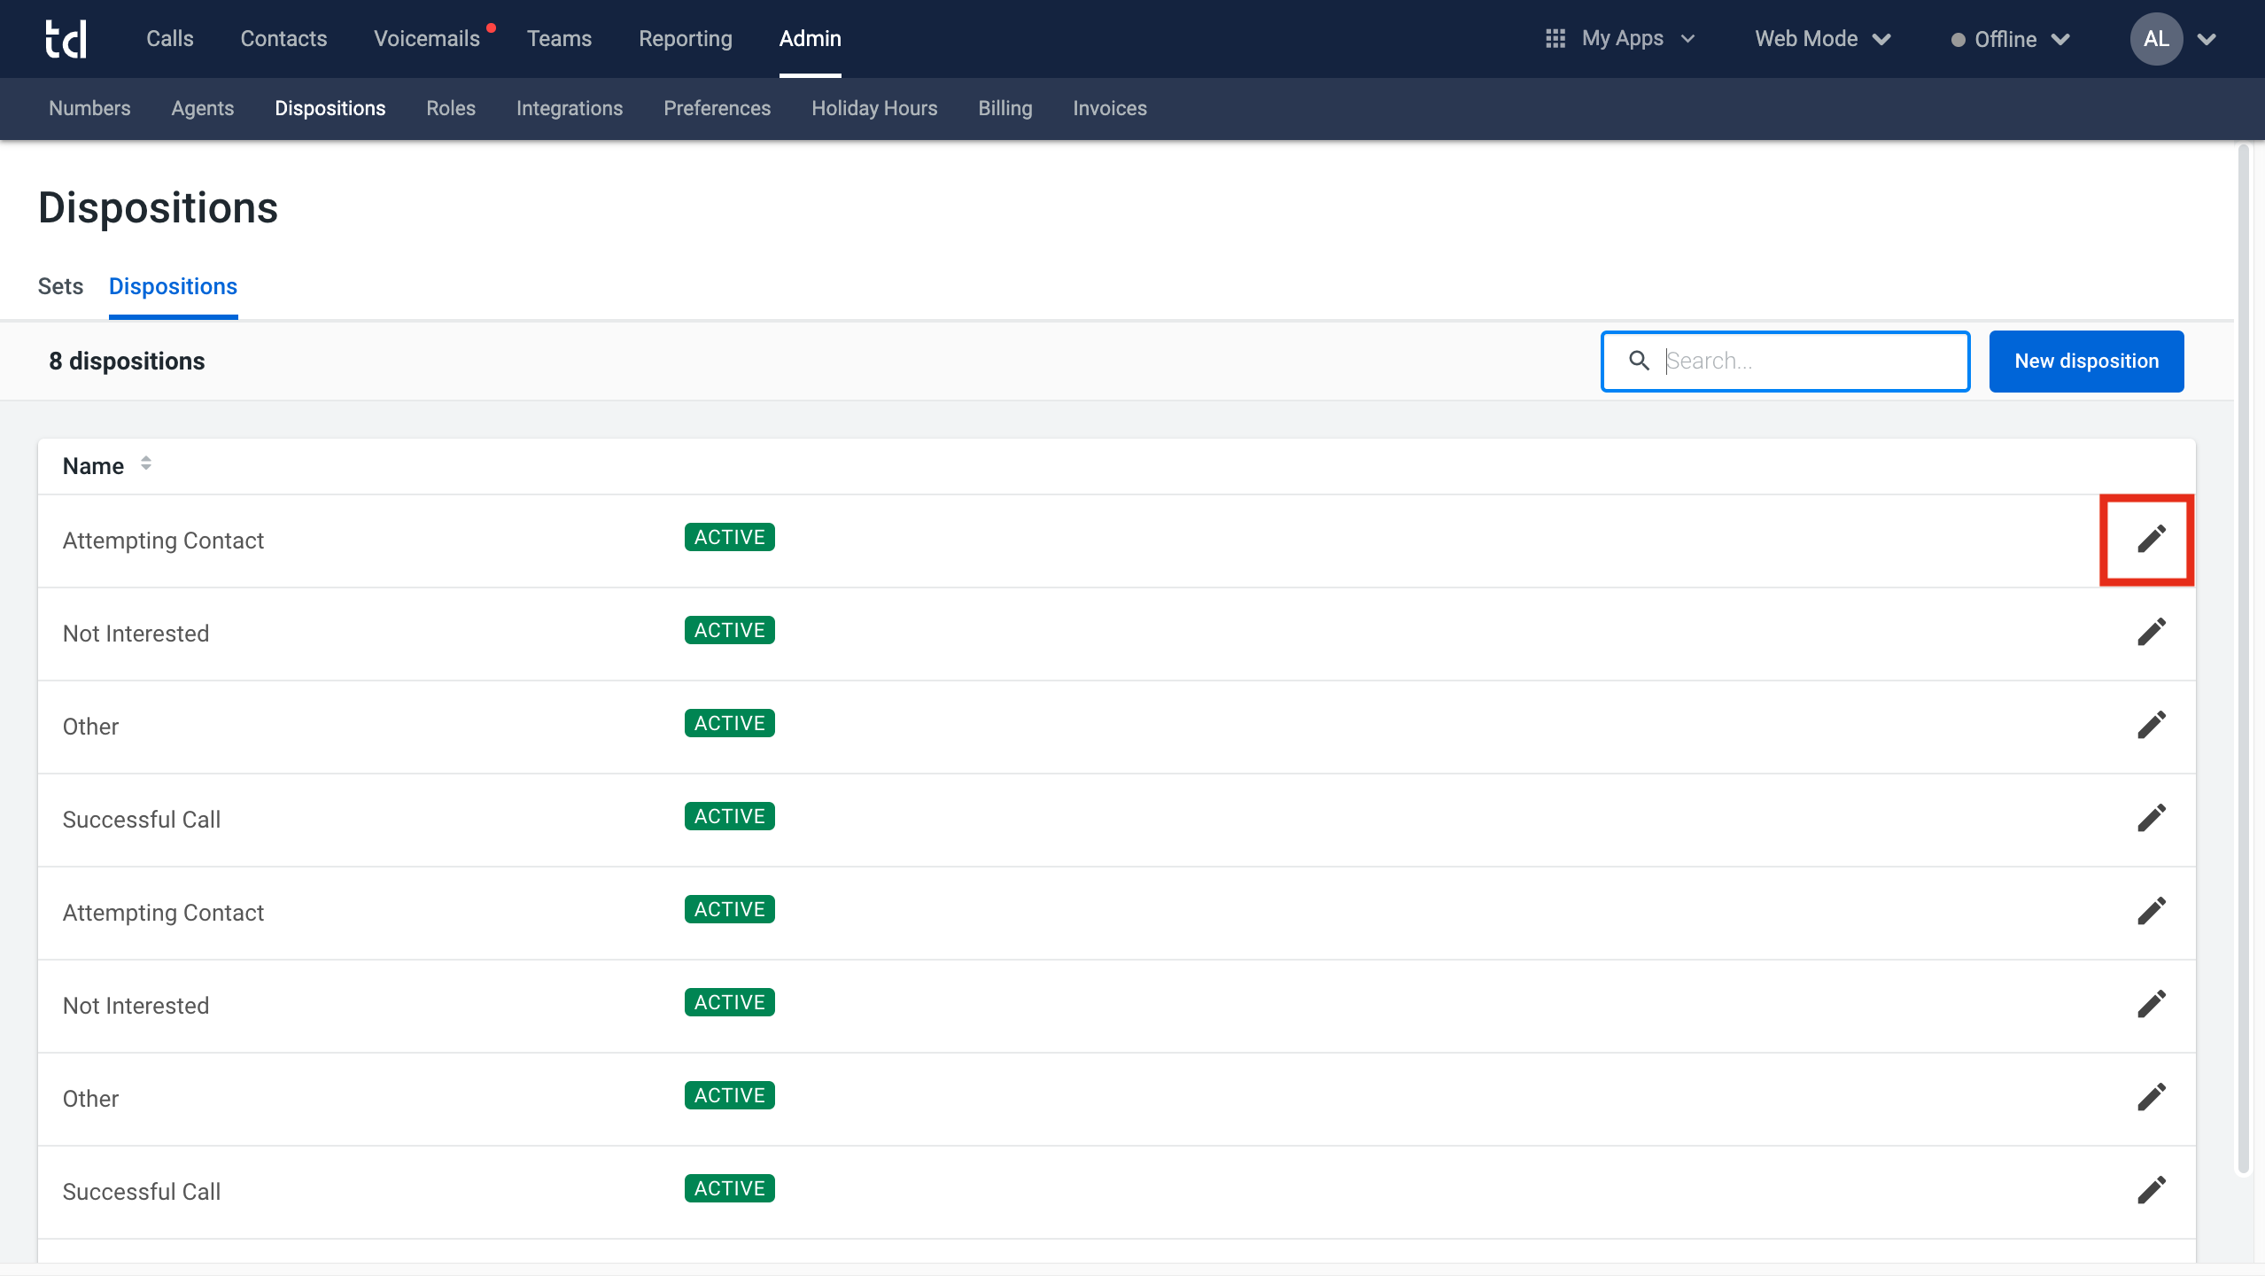Click the first 'Other' disposition name
This screenshot has width=2265, height=1276.
[90, 727]
